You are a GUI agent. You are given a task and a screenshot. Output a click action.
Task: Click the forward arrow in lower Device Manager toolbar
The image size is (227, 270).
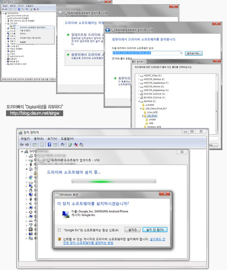tap(27, 145)
